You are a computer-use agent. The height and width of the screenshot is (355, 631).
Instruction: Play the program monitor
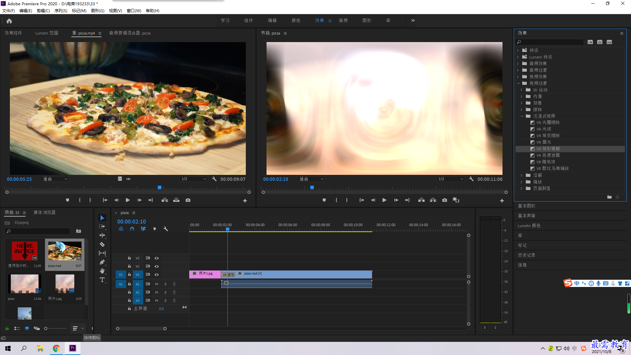[x=384, y=200]
